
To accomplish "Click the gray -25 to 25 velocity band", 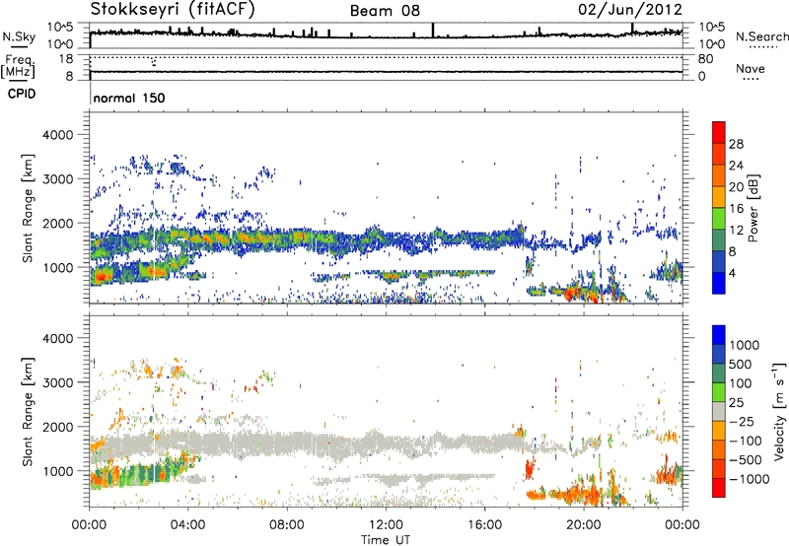I will click(719, 412).
